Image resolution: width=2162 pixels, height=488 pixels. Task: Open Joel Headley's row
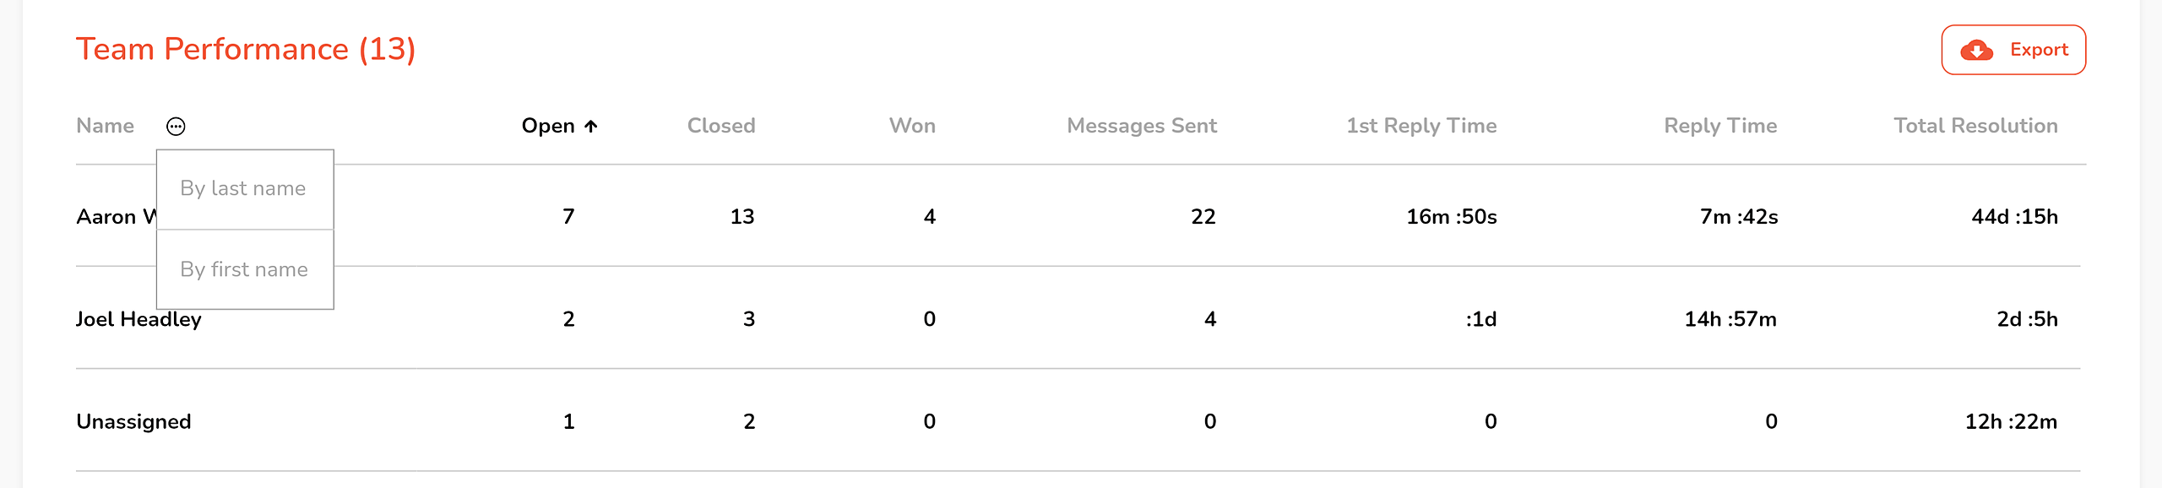click(139, 320)
